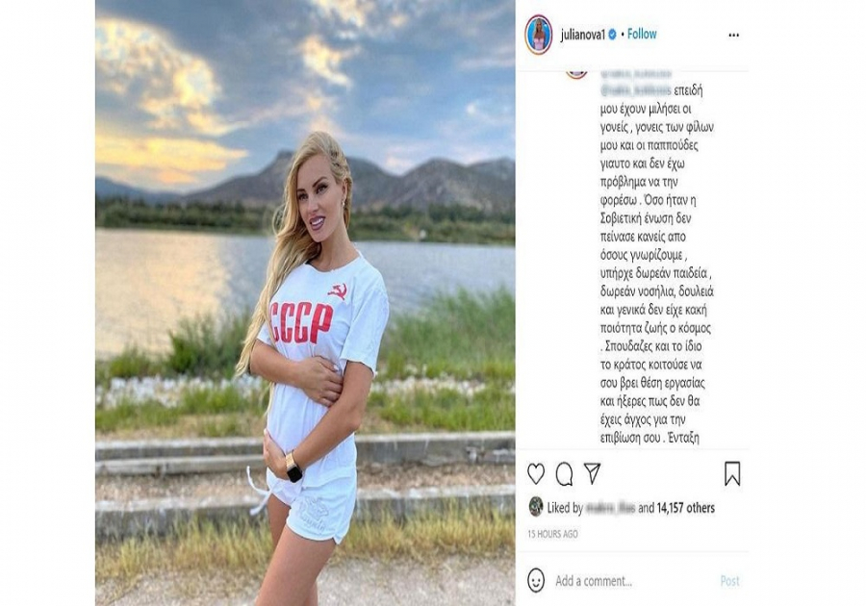
Task: Open comments via the speech bubble icon
Action: pyautogui.click(x=564, y=473)
